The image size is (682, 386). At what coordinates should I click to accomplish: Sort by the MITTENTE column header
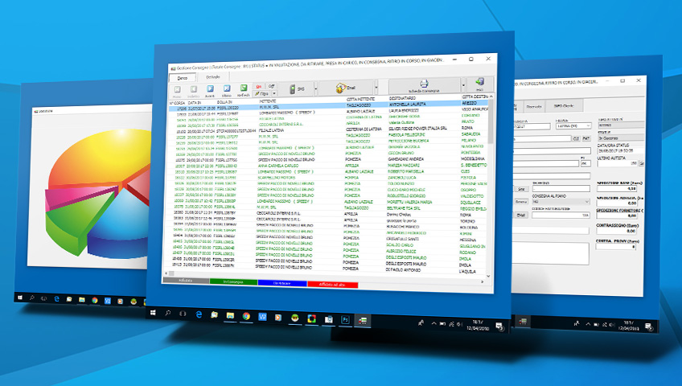click(268, 101)
